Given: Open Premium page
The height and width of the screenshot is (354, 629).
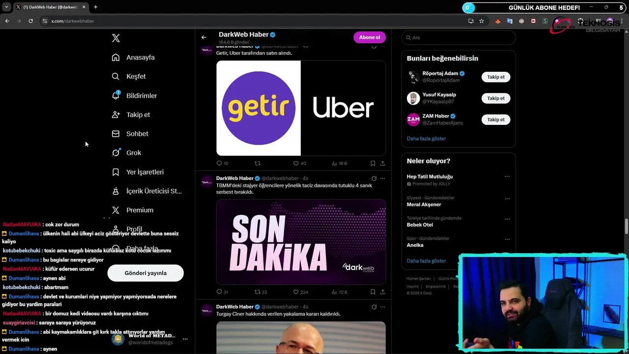Looking at the screenshot, I should [132, 210].
